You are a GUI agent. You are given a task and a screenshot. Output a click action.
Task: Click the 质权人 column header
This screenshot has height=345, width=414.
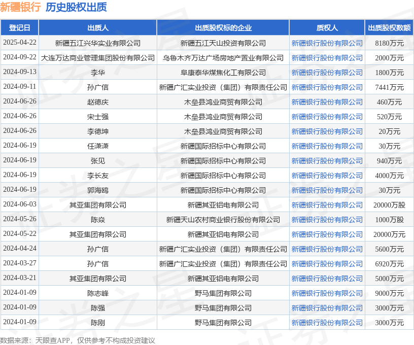[x=327, y=28]
